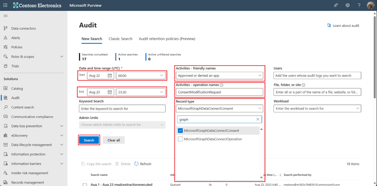
Task: Open the Start date calendar icon
Action: coord(110,76)
